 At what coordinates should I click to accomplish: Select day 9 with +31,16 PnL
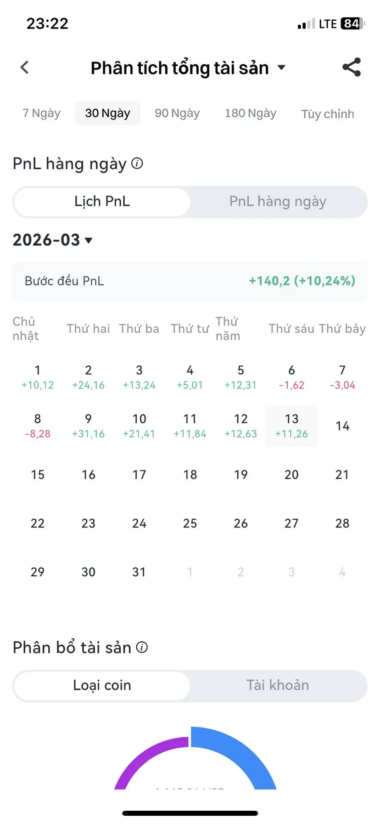[x=88, y=426]
